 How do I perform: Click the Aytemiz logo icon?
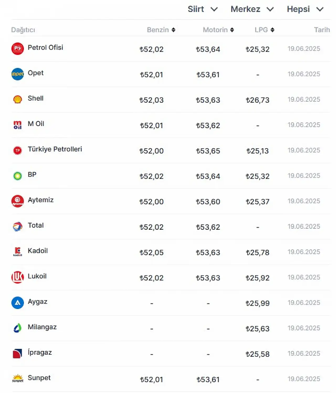[x=18, y=201]
